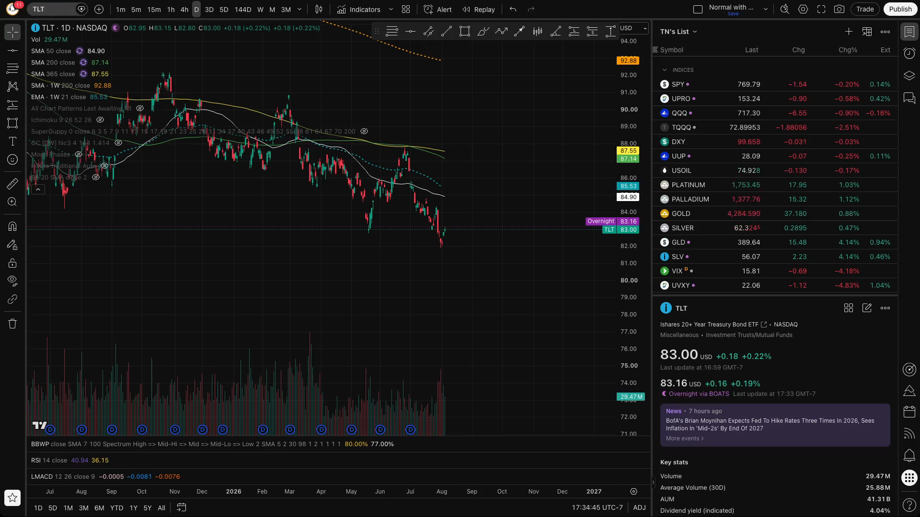Image resolution: width=920 pixels, height=517 pixels.
Task: Open the USD currency dropdown
Action: coord(633,28)
